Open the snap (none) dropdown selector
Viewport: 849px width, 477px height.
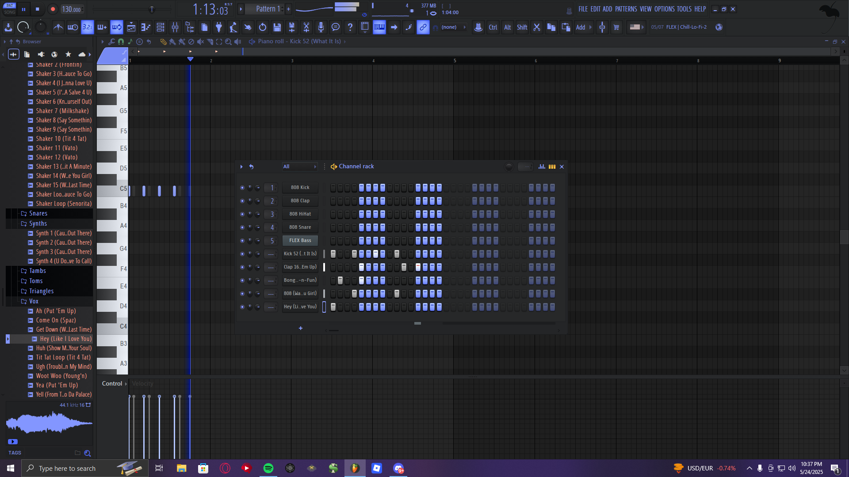point(453,27)
